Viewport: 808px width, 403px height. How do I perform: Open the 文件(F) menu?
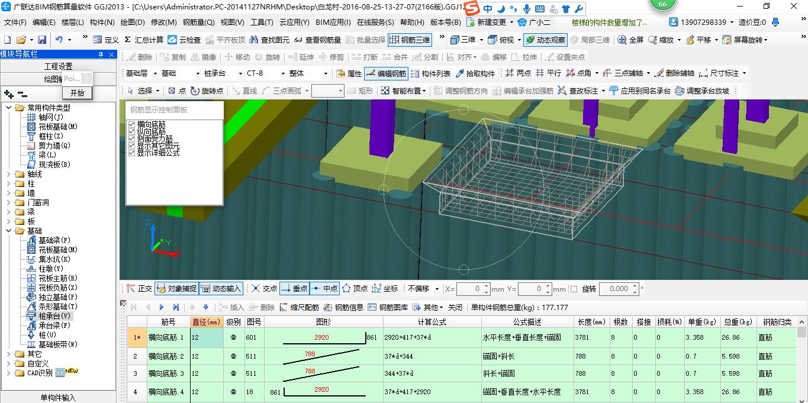point(15,22)
